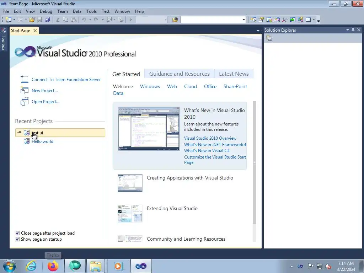Open the Solution Configurations combo box
Viewport: 364px width, 273px height.
[x=151, y=20]
